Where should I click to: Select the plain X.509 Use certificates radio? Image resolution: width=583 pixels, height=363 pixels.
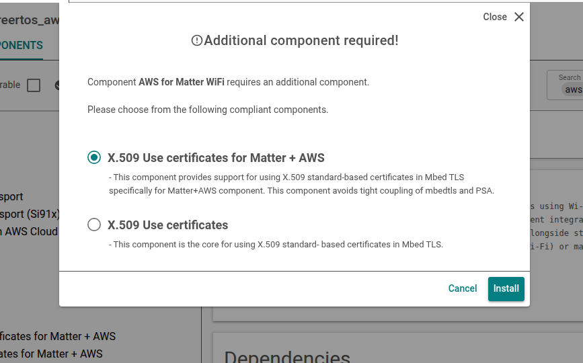pos(94,225)
